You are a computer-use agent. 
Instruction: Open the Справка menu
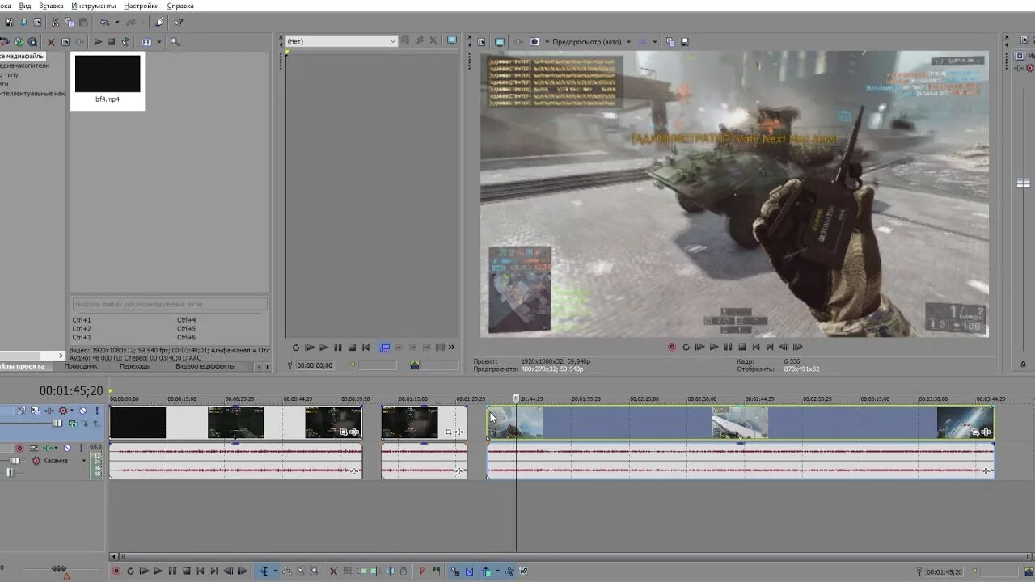180,6
